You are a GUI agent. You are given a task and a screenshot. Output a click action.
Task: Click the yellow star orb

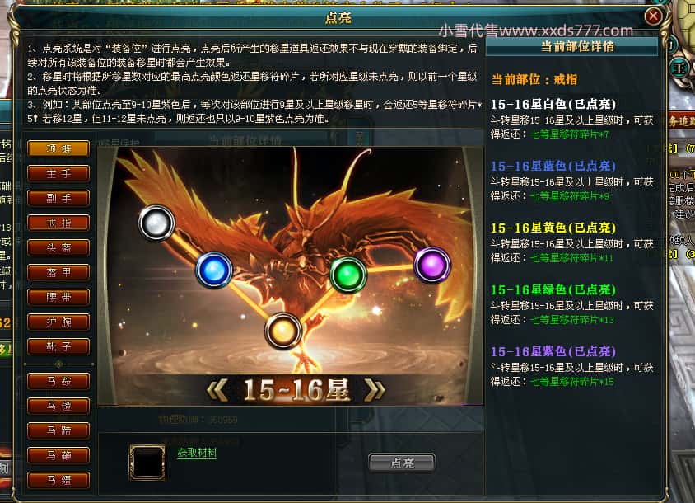coord(282,331)
